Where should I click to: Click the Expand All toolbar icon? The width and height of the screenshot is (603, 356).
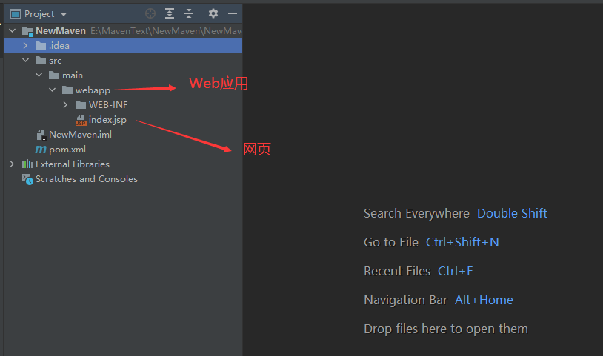[x=170, y=13]
